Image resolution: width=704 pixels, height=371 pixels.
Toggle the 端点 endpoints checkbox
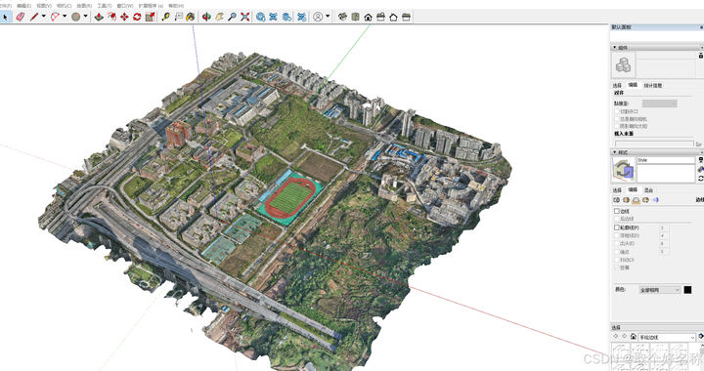(616, 251)
